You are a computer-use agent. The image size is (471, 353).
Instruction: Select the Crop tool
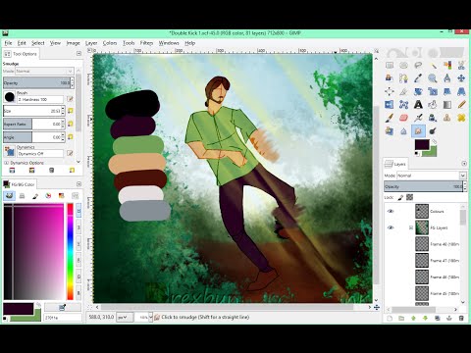click(x=404, y=91)
